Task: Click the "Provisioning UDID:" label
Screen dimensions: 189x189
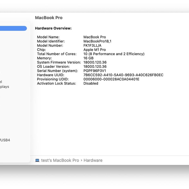Action: click(53, 79)
